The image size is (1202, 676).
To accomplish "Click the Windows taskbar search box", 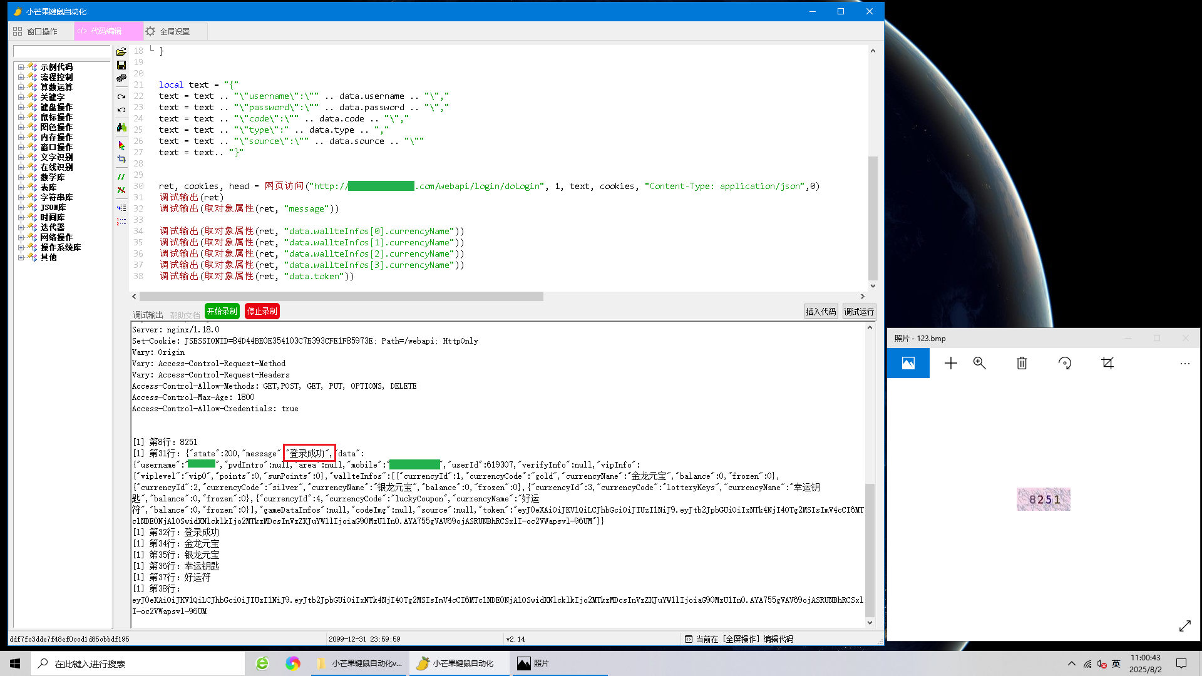I will tap(138, 663).
